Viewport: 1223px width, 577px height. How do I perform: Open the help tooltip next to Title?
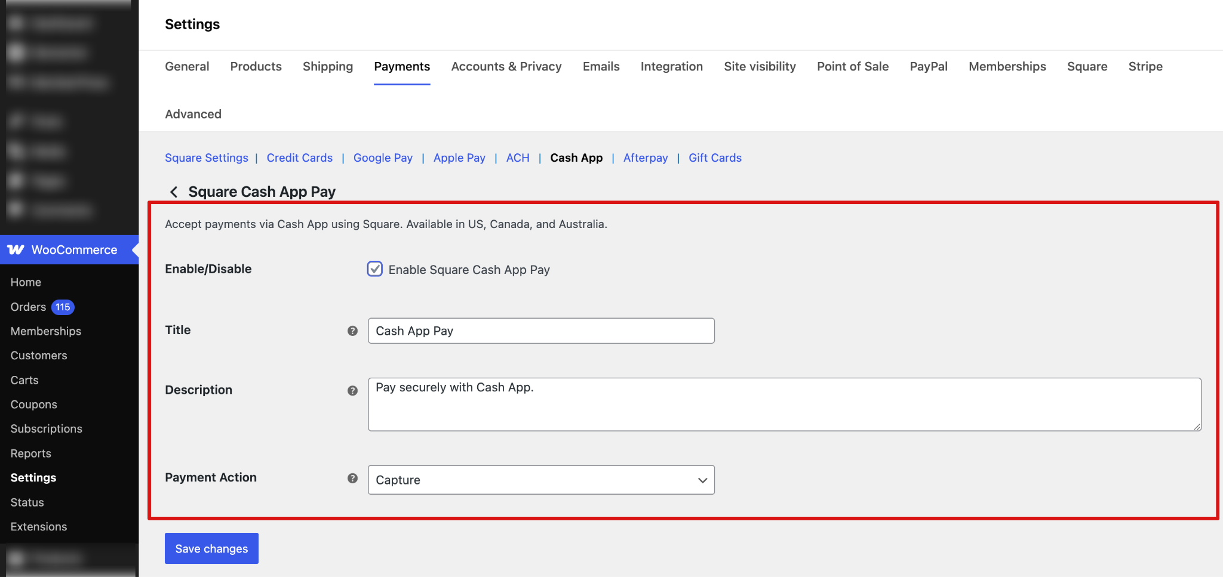point(352,331)
